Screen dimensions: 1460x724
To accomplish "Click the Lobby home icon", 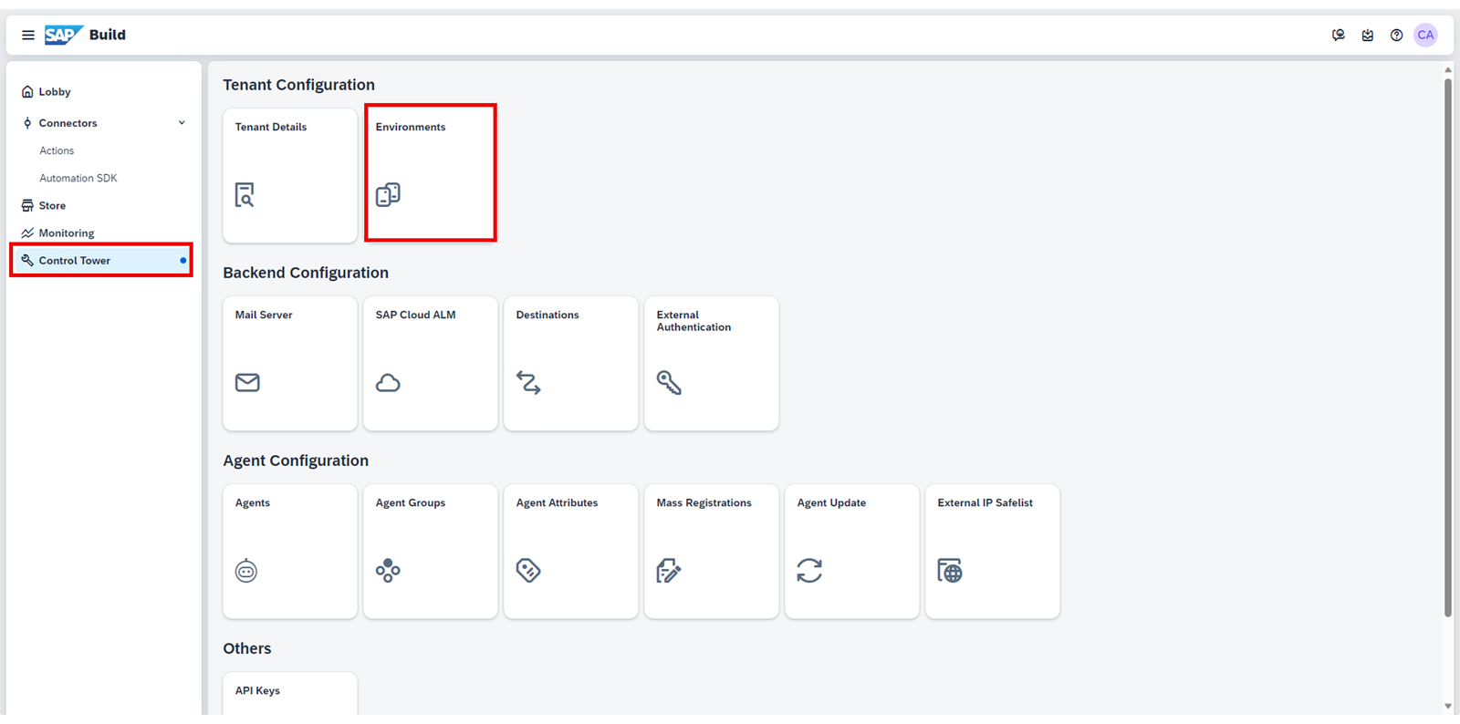I will tap(27, 91).
